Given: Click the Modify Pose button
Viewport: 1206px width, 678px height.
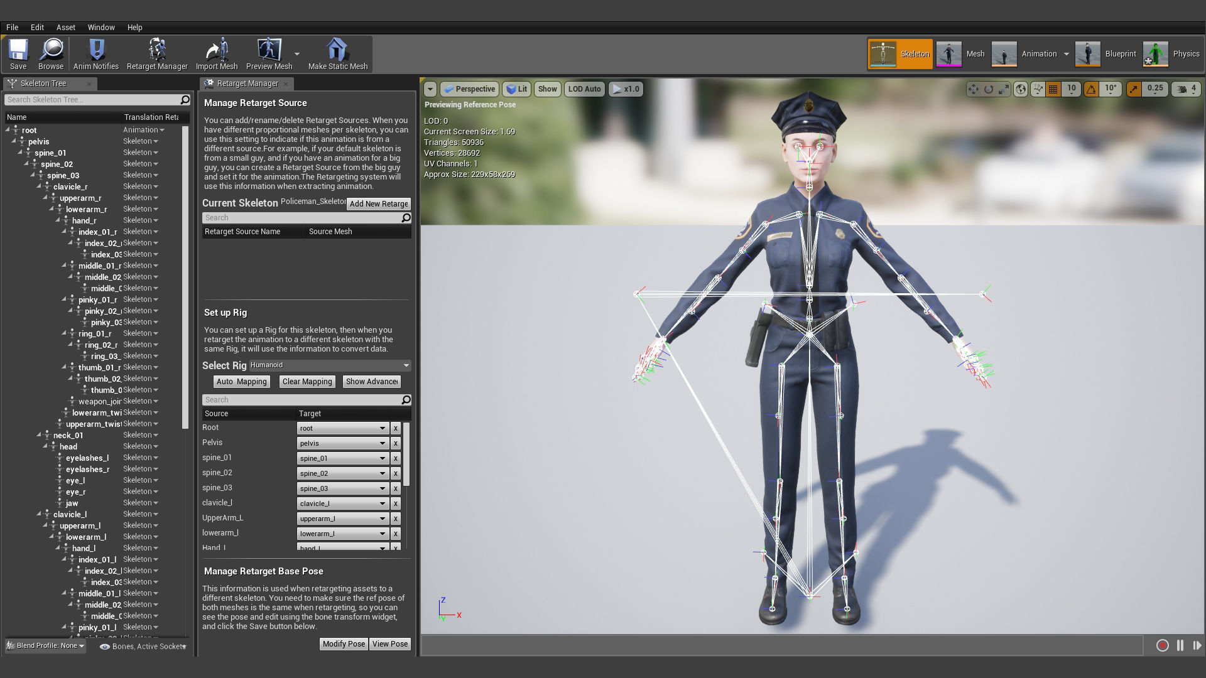Looking at the screenshot, I should (x=344, y=644).
